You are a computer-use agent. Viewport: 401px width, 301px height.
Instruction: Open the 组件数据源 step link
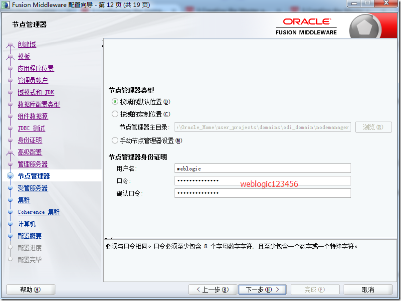click(x=33, y=116)
